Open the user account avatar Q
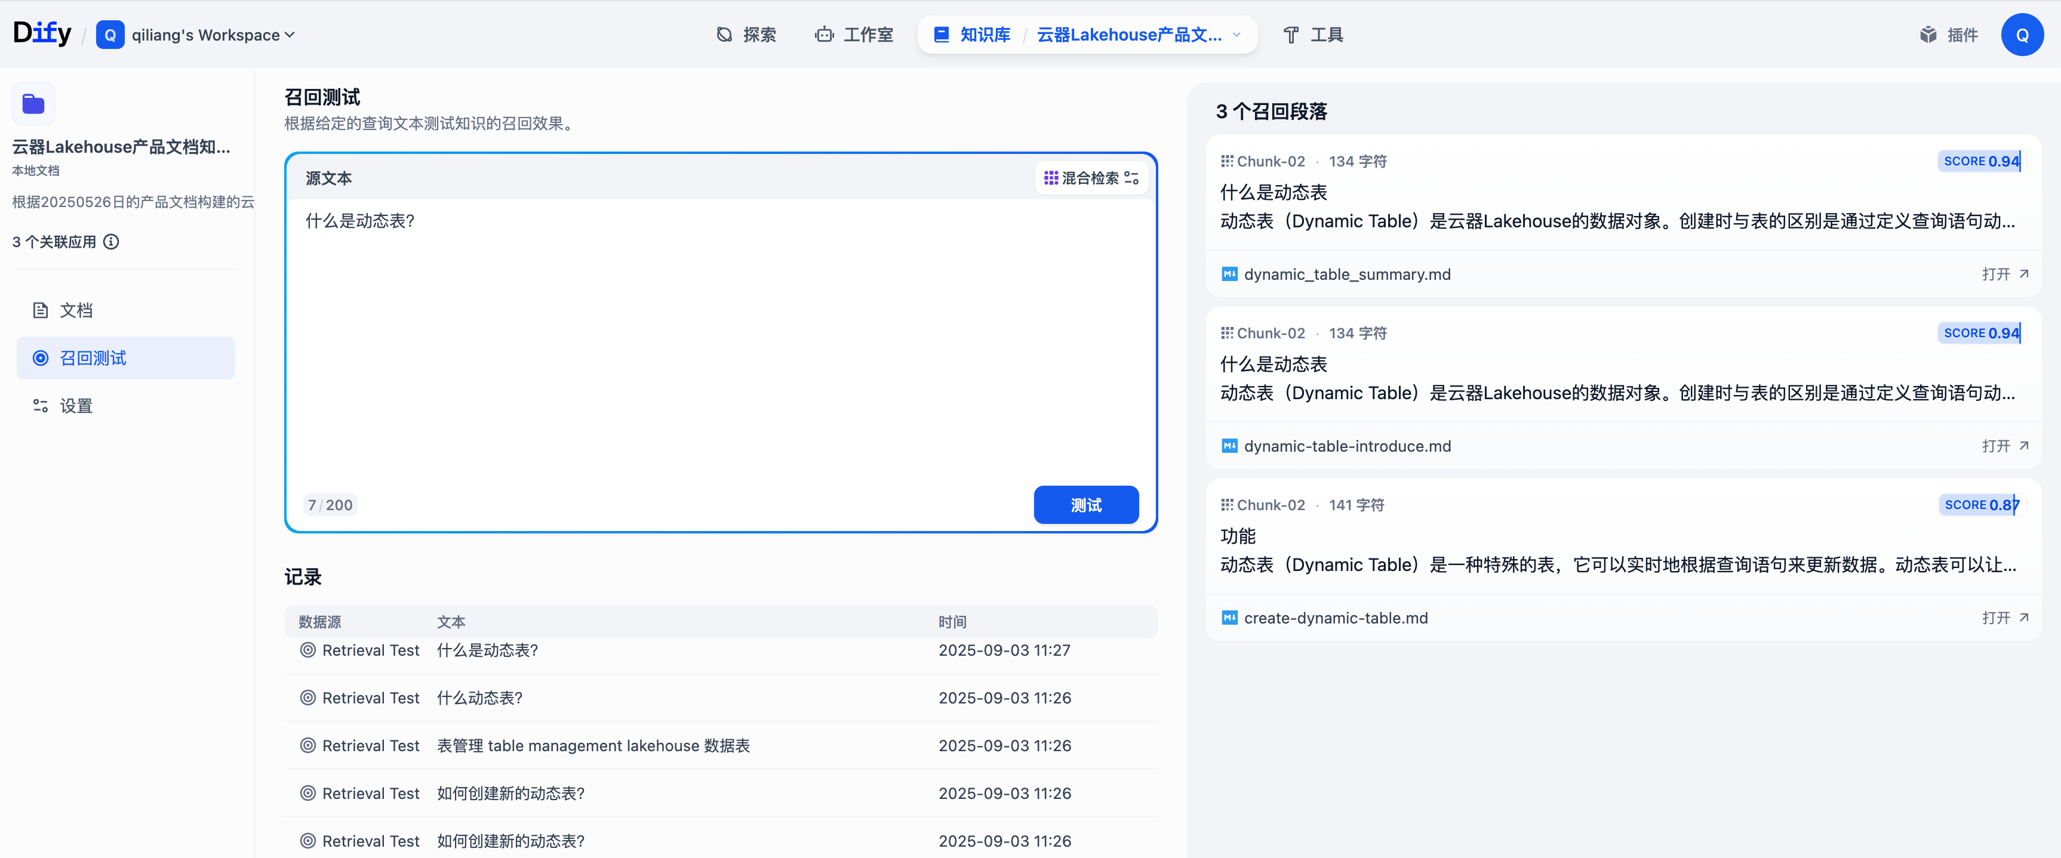 [2022, 35]
